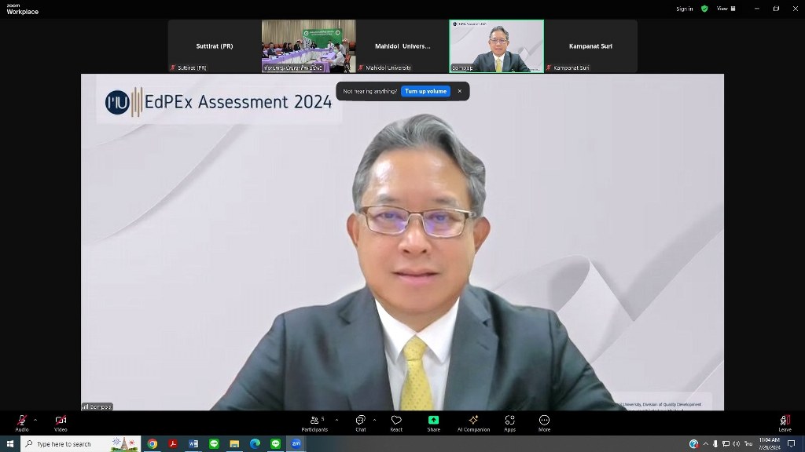Expand the caret beside Chat
This screenshot has width=805, height=452.
pyautogui.click(x=374, y=421)
